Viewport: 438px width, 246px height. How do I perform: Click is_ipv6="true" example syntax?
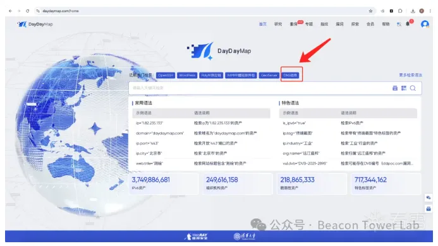tap(294, 123)
